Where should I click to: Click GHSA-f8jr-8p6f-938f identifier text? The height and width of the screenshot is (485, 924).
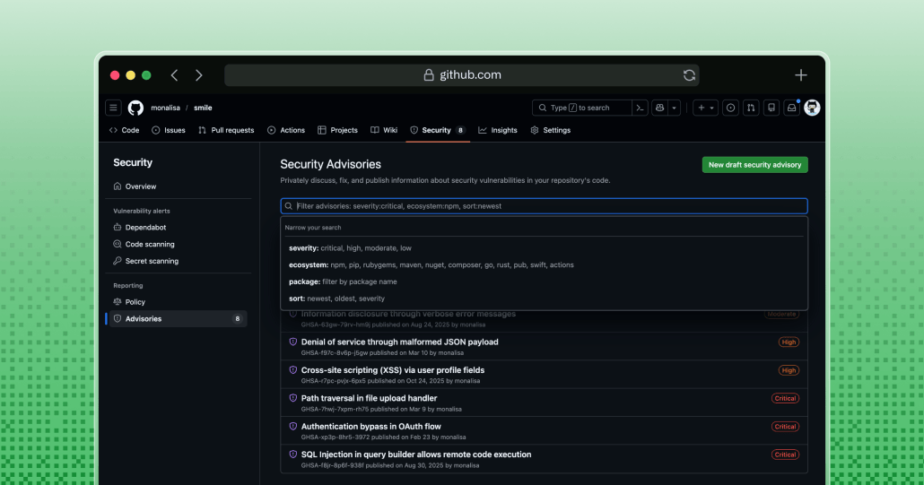[x=332, y=465]
